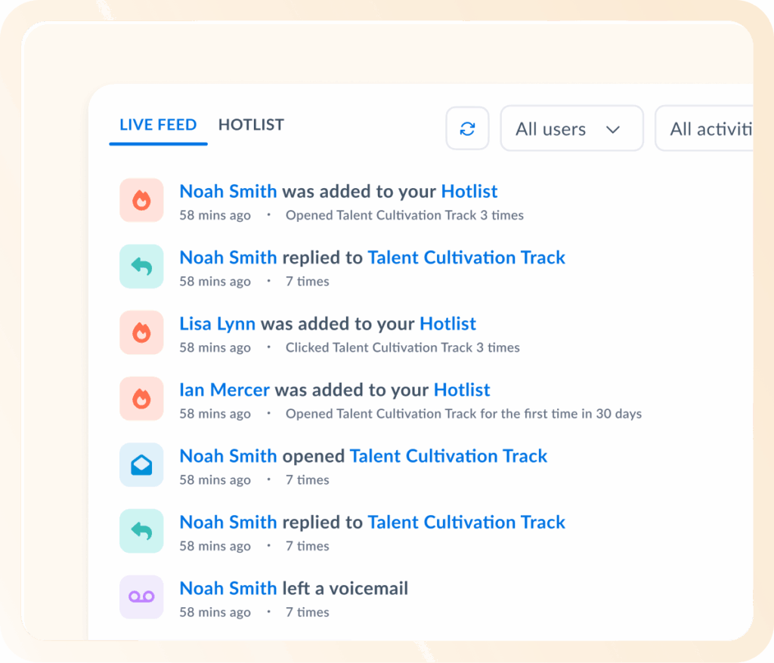Screen dimensions: 774x663
Task: Open Lisa Lynn's contact link
Action: (x=217, y=324)
